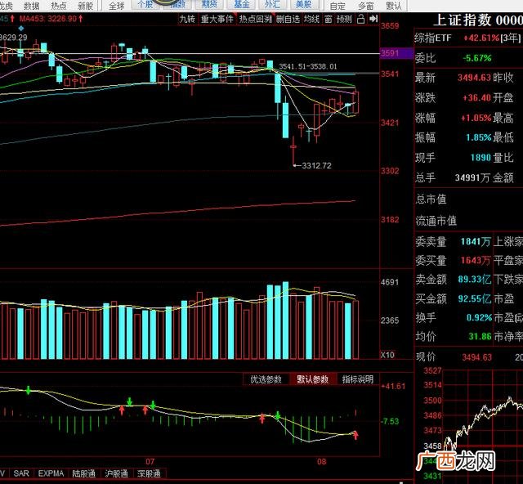
Task: Click 默认 layout option
Action: (394, 6)
